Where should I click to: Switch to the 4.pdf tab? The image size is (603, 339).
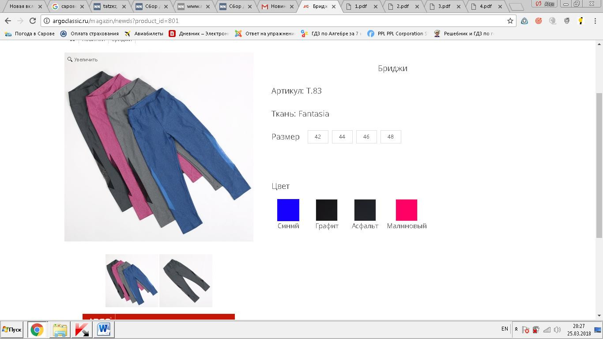[486, 7]
